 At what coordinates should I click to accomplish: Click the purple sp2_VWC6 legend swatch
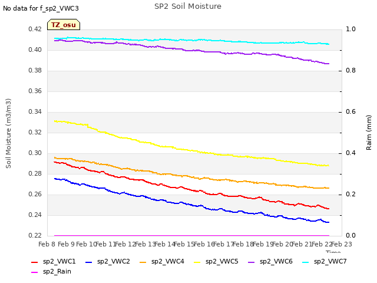[x=252, y=262]
